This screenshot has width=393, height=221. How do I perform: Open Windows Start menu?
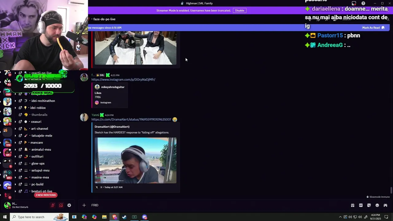pyautogui.click(x=5, y=217)
